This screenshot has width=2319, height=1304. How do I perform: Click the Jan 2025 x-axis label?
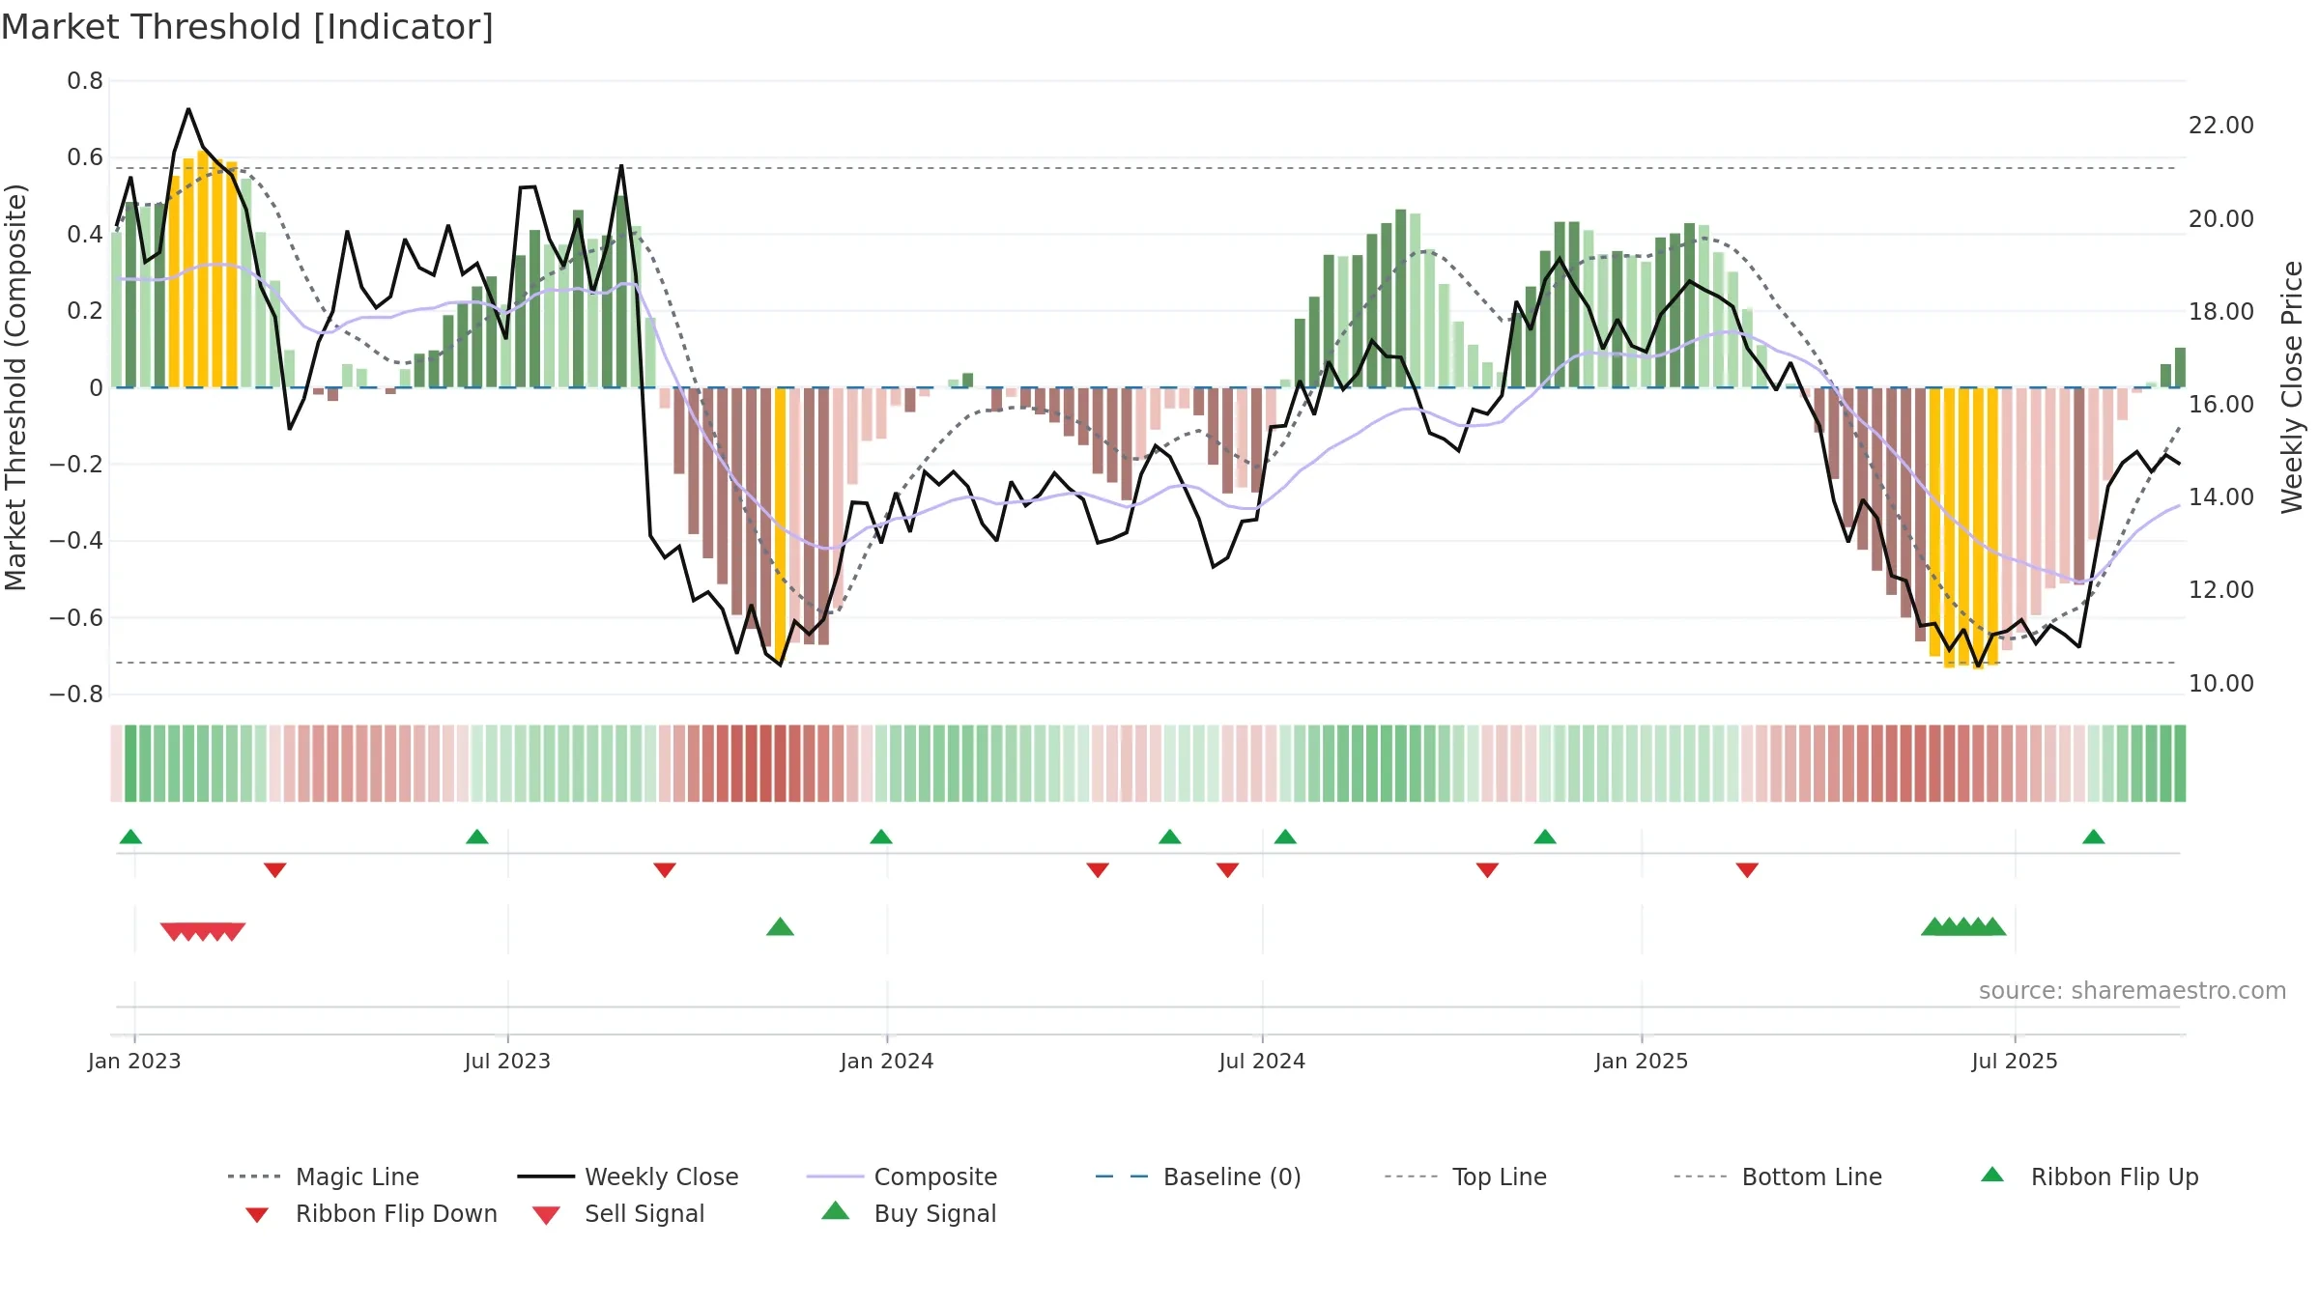pos(1642,1062)
